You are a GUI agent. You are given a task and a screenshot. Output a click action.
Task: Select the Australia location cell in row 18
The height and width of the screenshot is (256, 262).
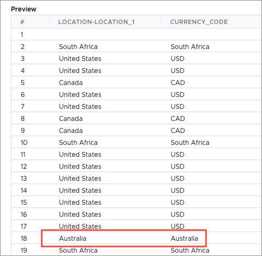[x=73, y=238]
